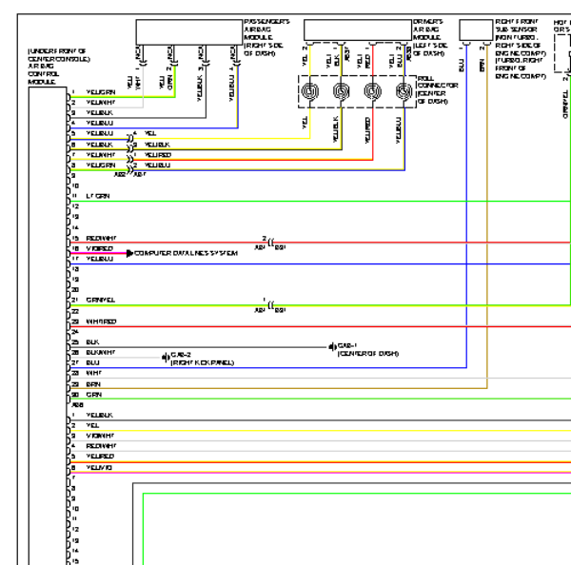The height and width of the screenshot is (565, 571).
Task: Click the Driver's Air Bag Module label
Action: [430, 37]
